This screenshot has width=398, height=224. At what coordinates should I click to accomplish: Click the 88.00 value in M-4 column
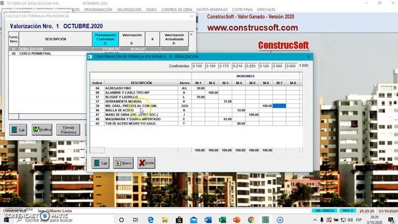tap(241, 123)
